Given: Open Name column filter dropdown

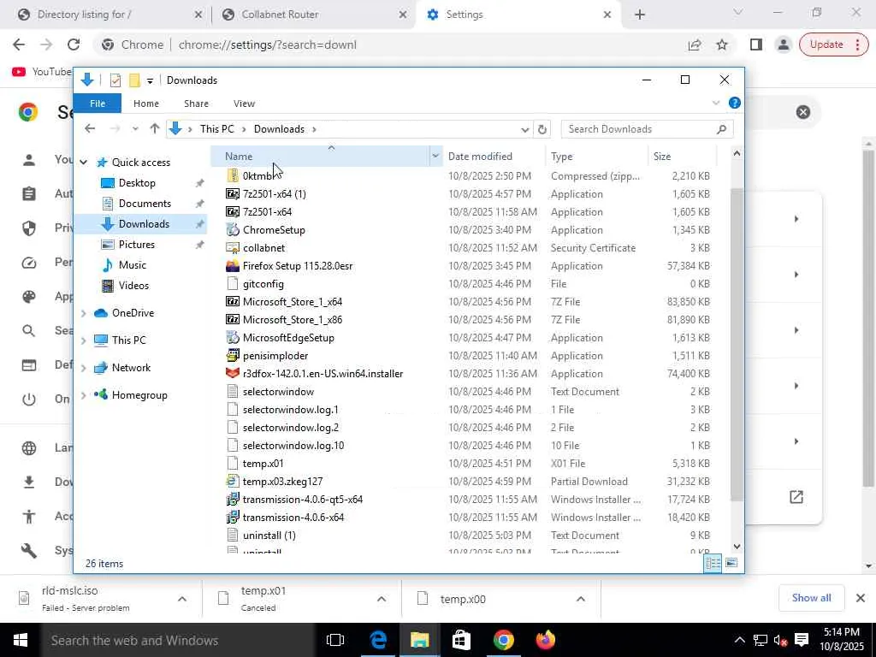Looking at the screenshot, I should click(435, 157).
